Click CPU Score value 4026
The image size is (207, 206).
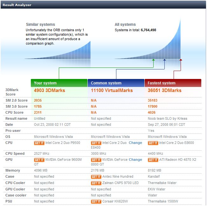click(x=152, y=113)
